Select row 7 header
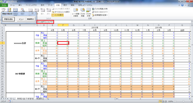Viewport: 193px width, 103px height. 2,43
